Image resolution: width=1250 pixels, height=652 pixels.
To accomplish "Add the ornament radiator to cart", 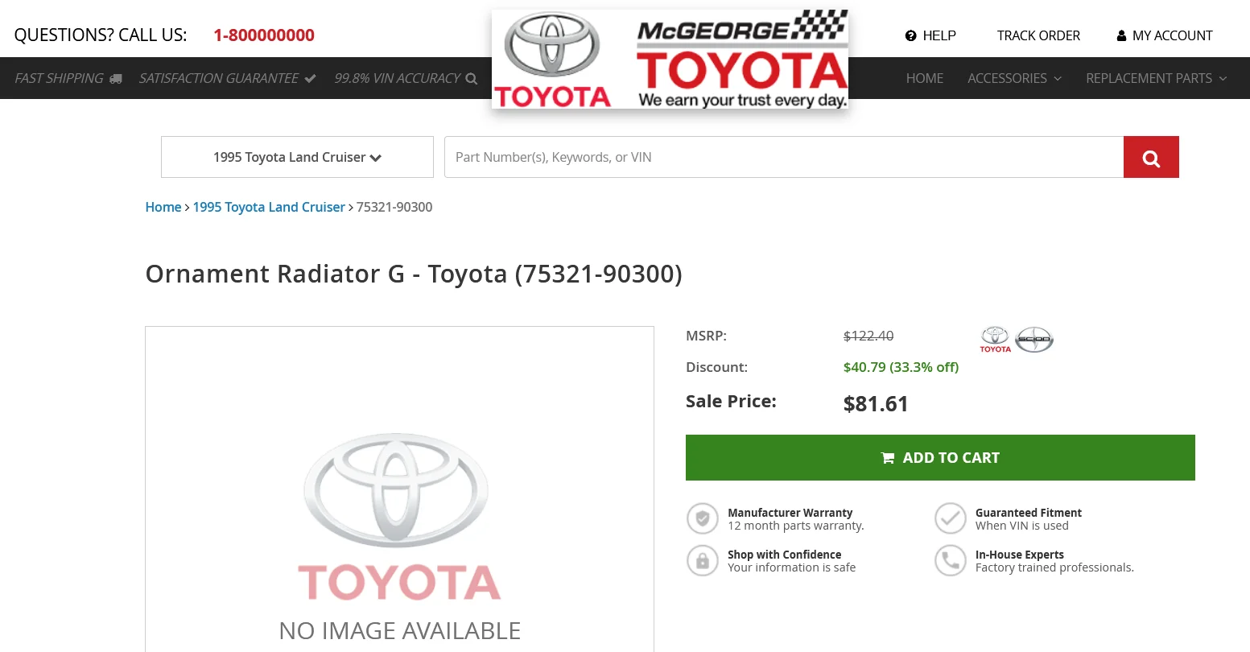I will pyautogui.click(x=940, y=458).
